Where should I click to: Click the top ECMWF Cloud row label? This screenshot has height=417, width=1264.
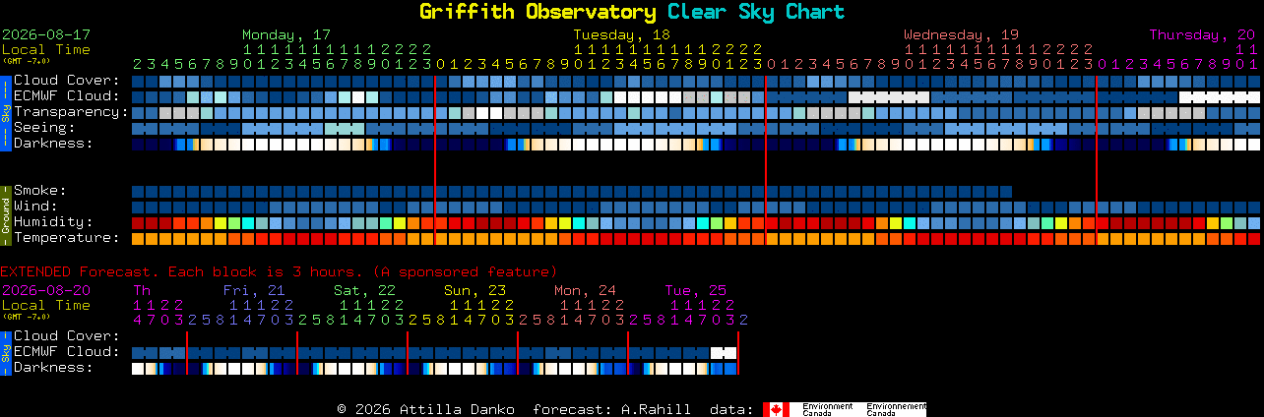click(x=67, y=96)
